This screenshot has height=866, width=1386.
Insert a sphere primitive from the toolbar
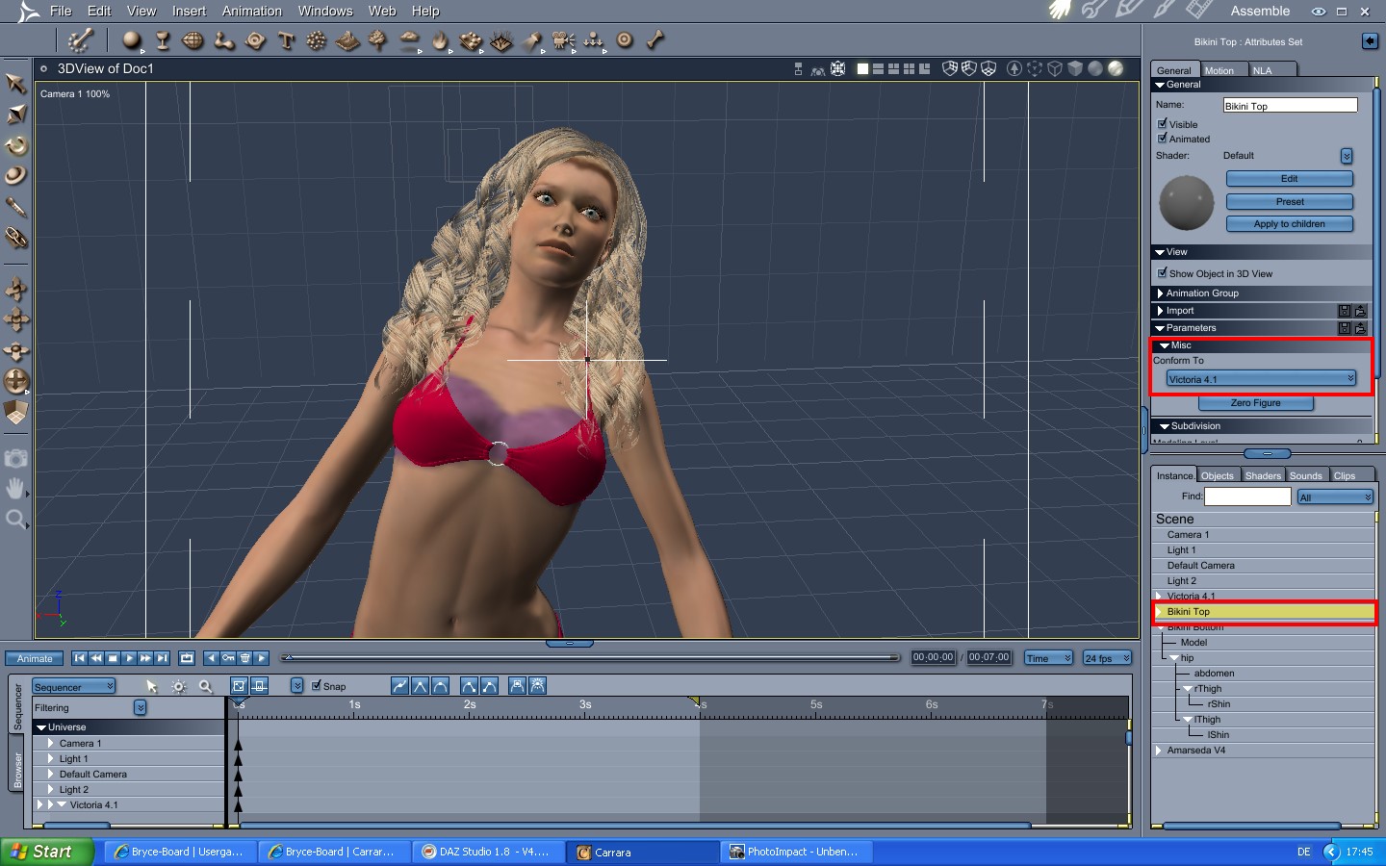click(x=132, y=40)
